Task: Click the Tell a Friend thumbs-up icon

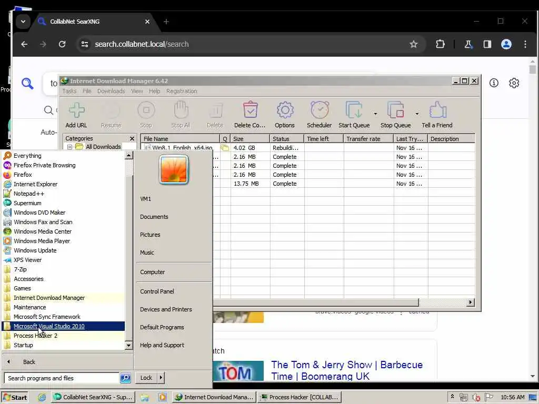Action: click(437, 115)
